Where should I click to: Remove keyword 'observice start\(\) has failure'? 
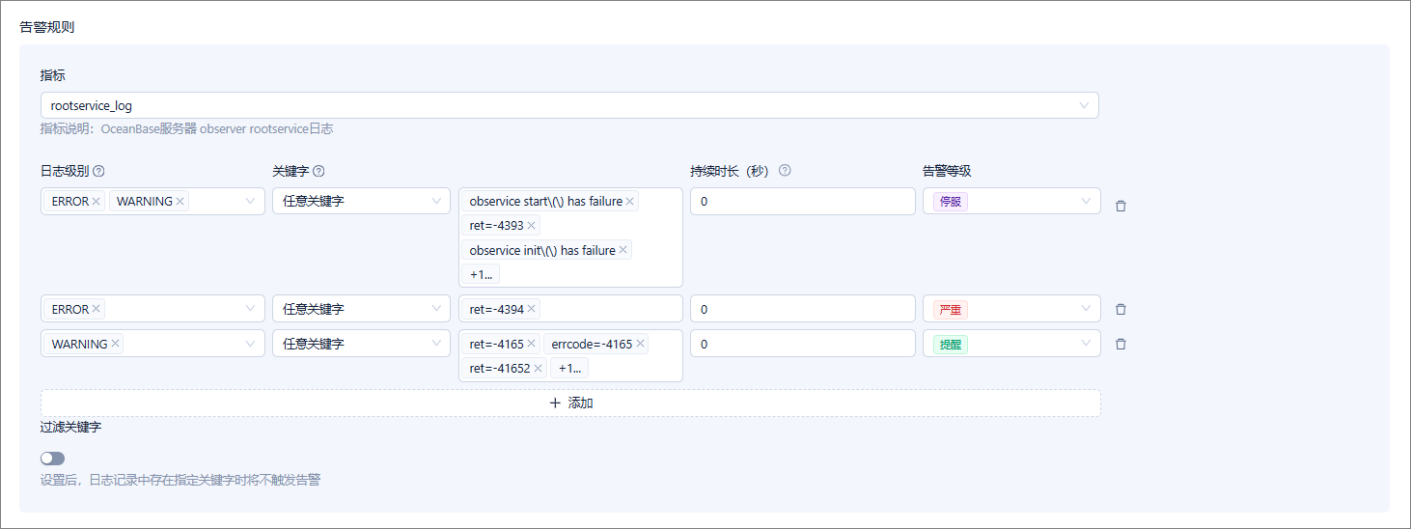point(630,202)
